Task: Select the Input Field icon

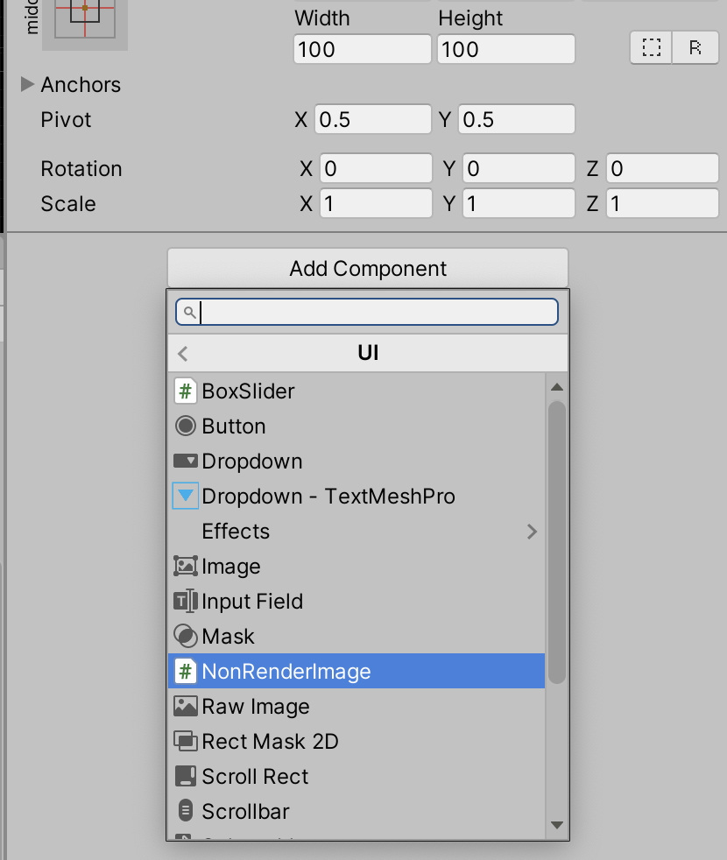Action: (186, 601)
